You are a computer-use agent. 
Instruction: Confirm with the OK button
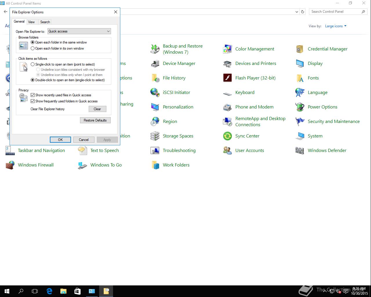coord(60,140)
